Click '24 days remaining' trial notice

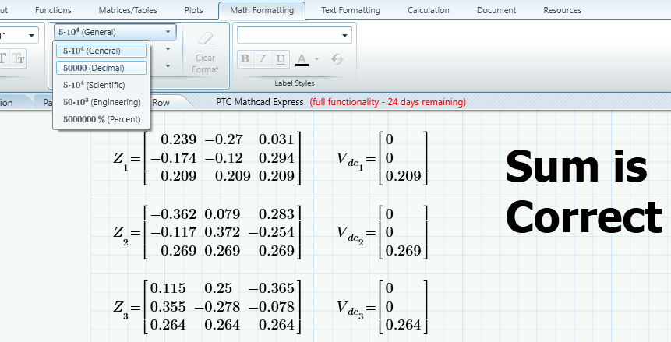(x=426, y=102)
